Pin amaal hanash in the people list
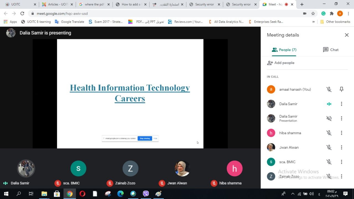Viewport: 354px width, 199px height. click(x=342, y=89)
